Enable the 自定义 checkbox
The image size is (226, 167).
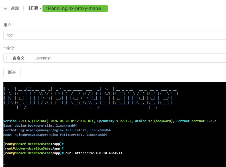(8, 58)
